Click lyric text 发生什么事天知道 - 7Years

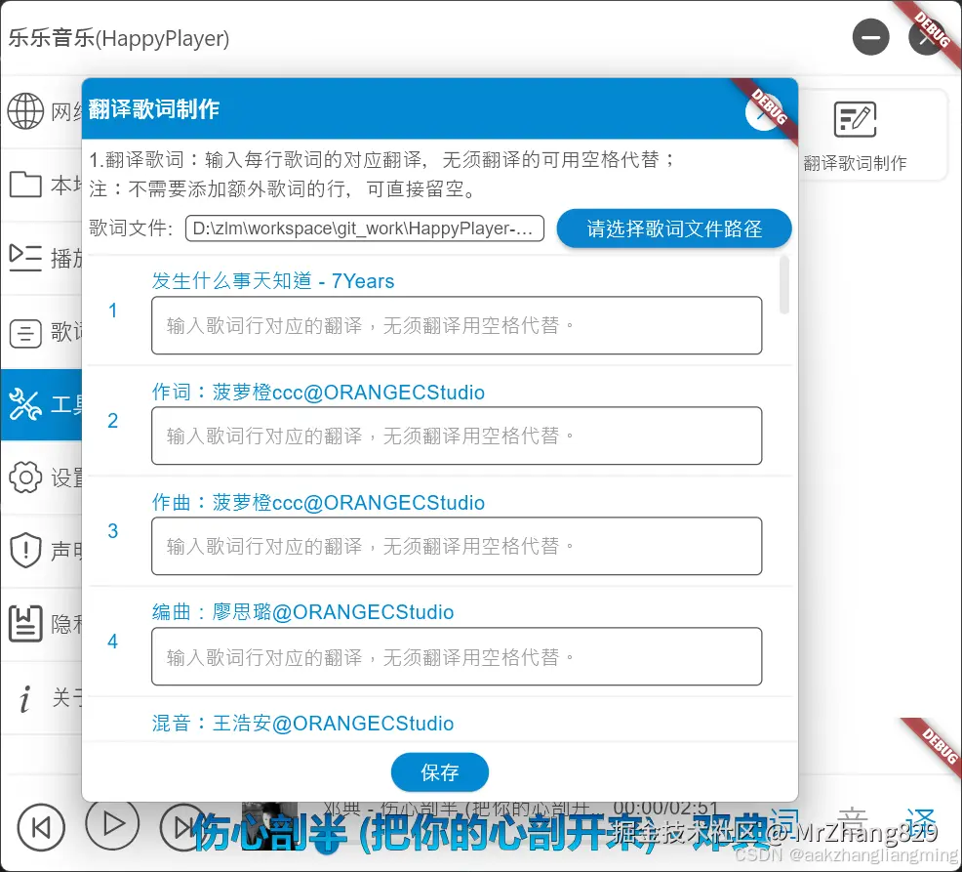pyautogui.click(x=273, y=280)
